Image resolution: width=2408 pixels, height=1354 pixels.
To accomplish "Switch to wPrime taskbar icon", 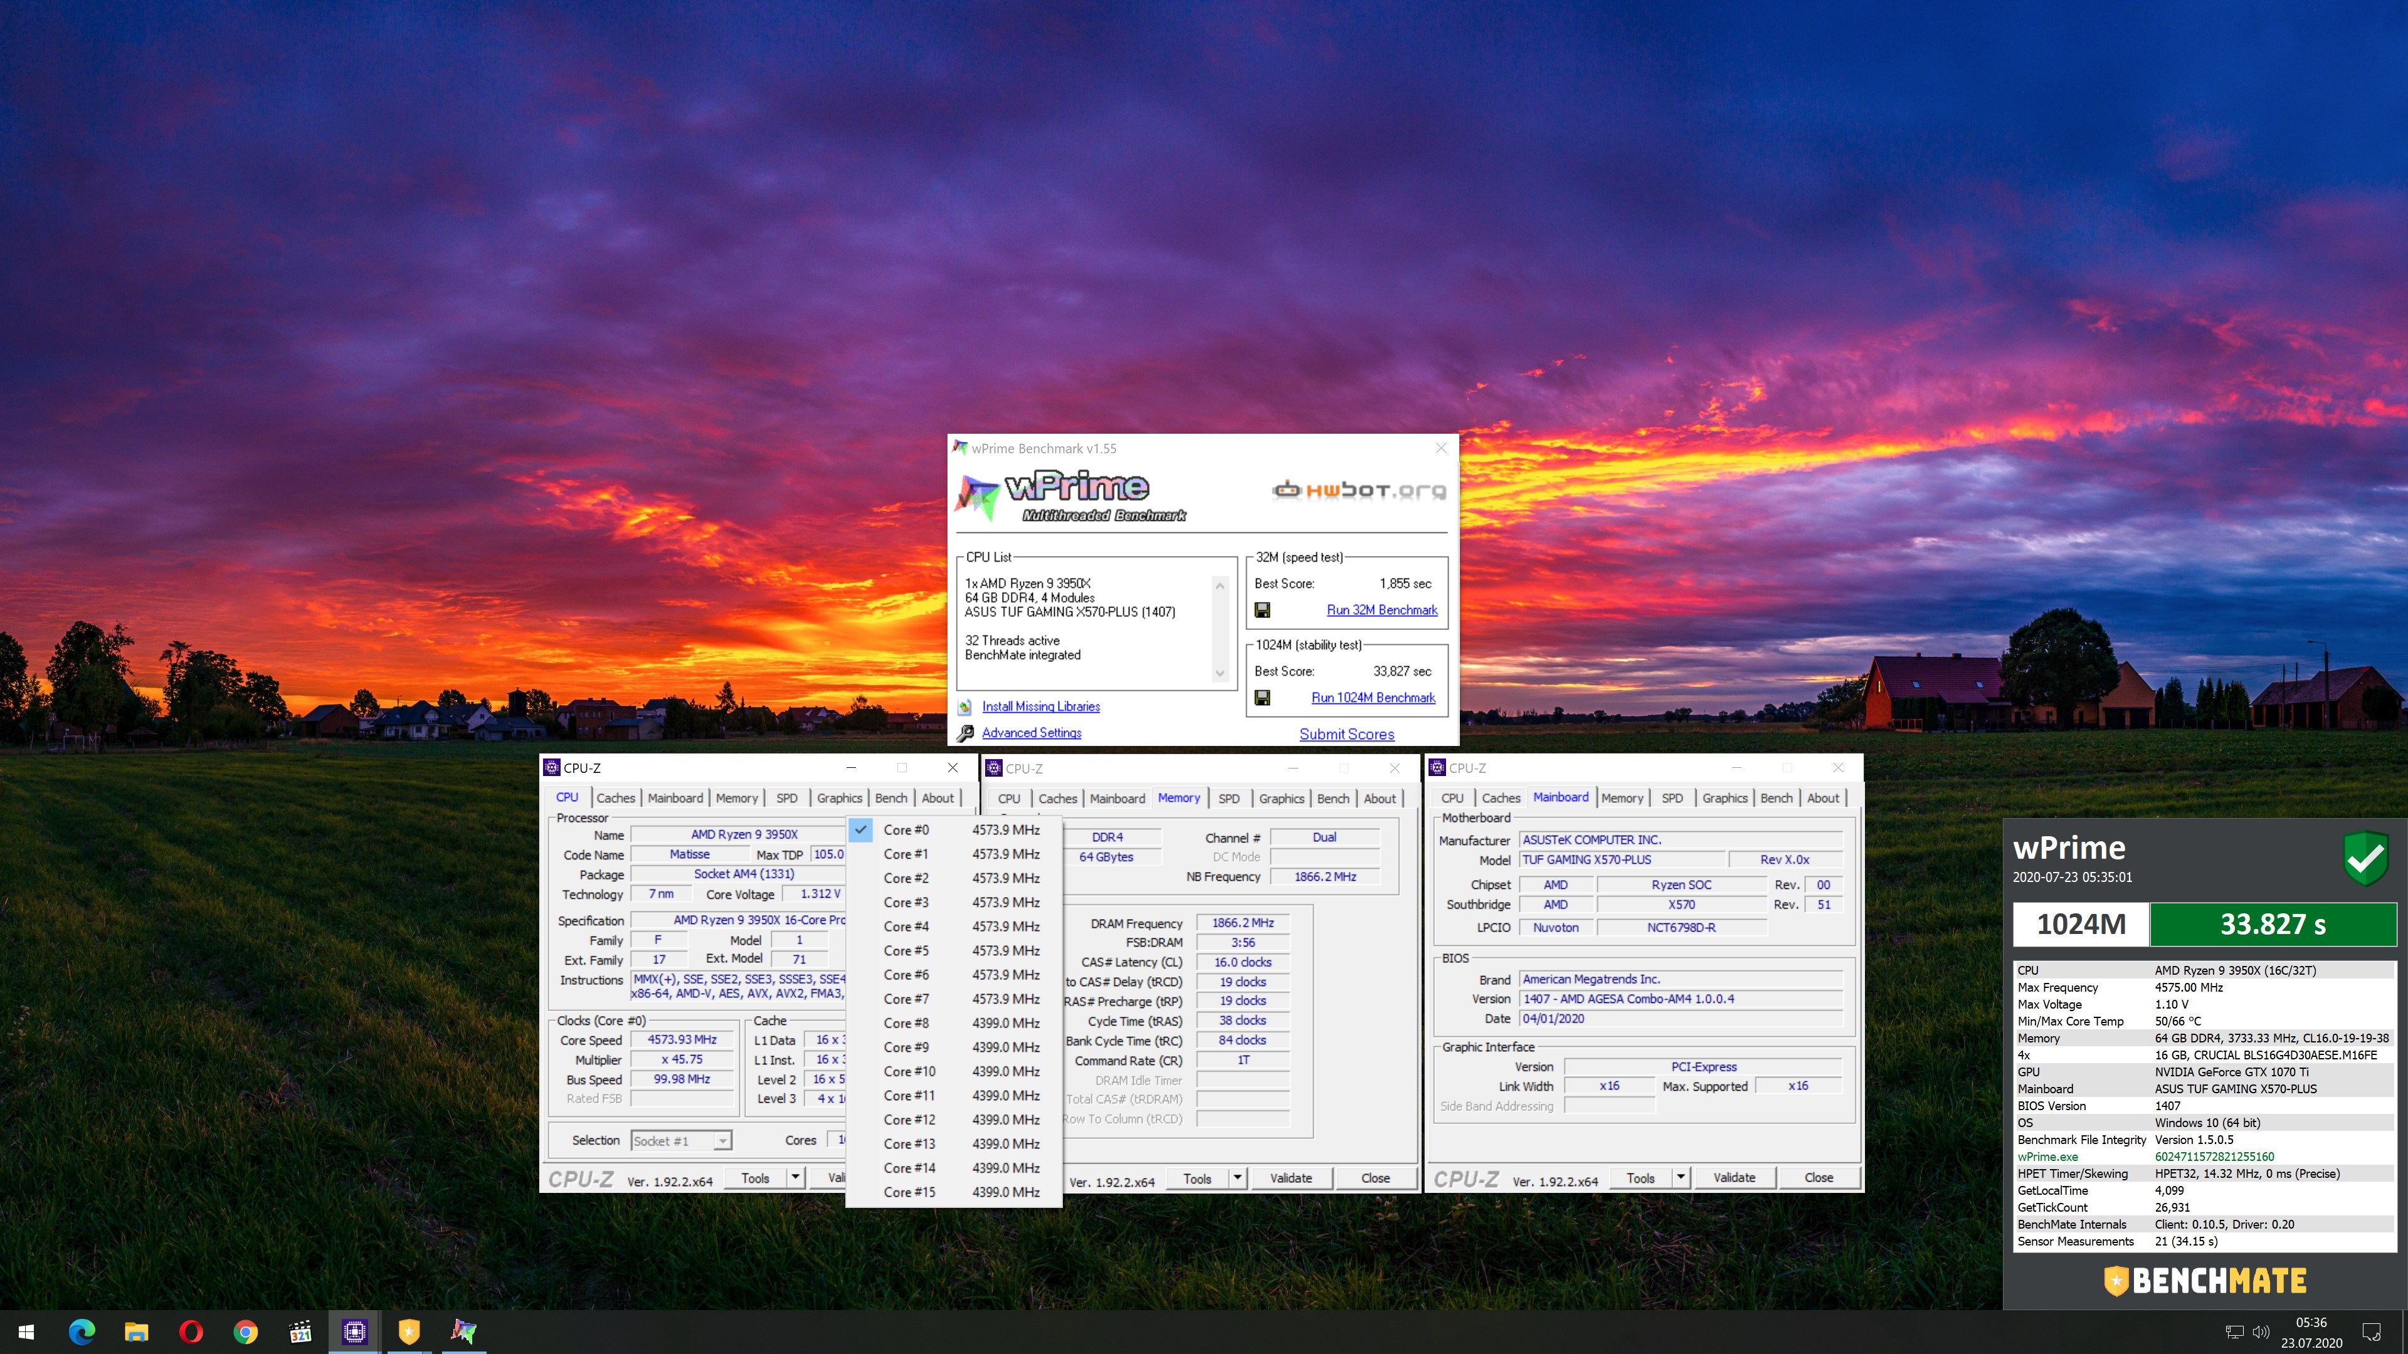I will tap(463, 1331).
